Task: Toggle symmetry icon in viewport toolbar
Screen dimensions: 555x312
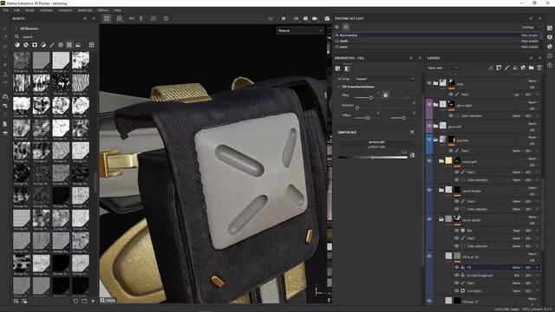Action: tap(132, 18)
